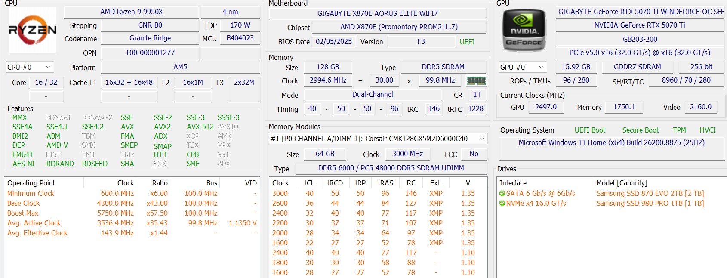
Task: Click the AES-NI feature label
Action: (24, 164)
